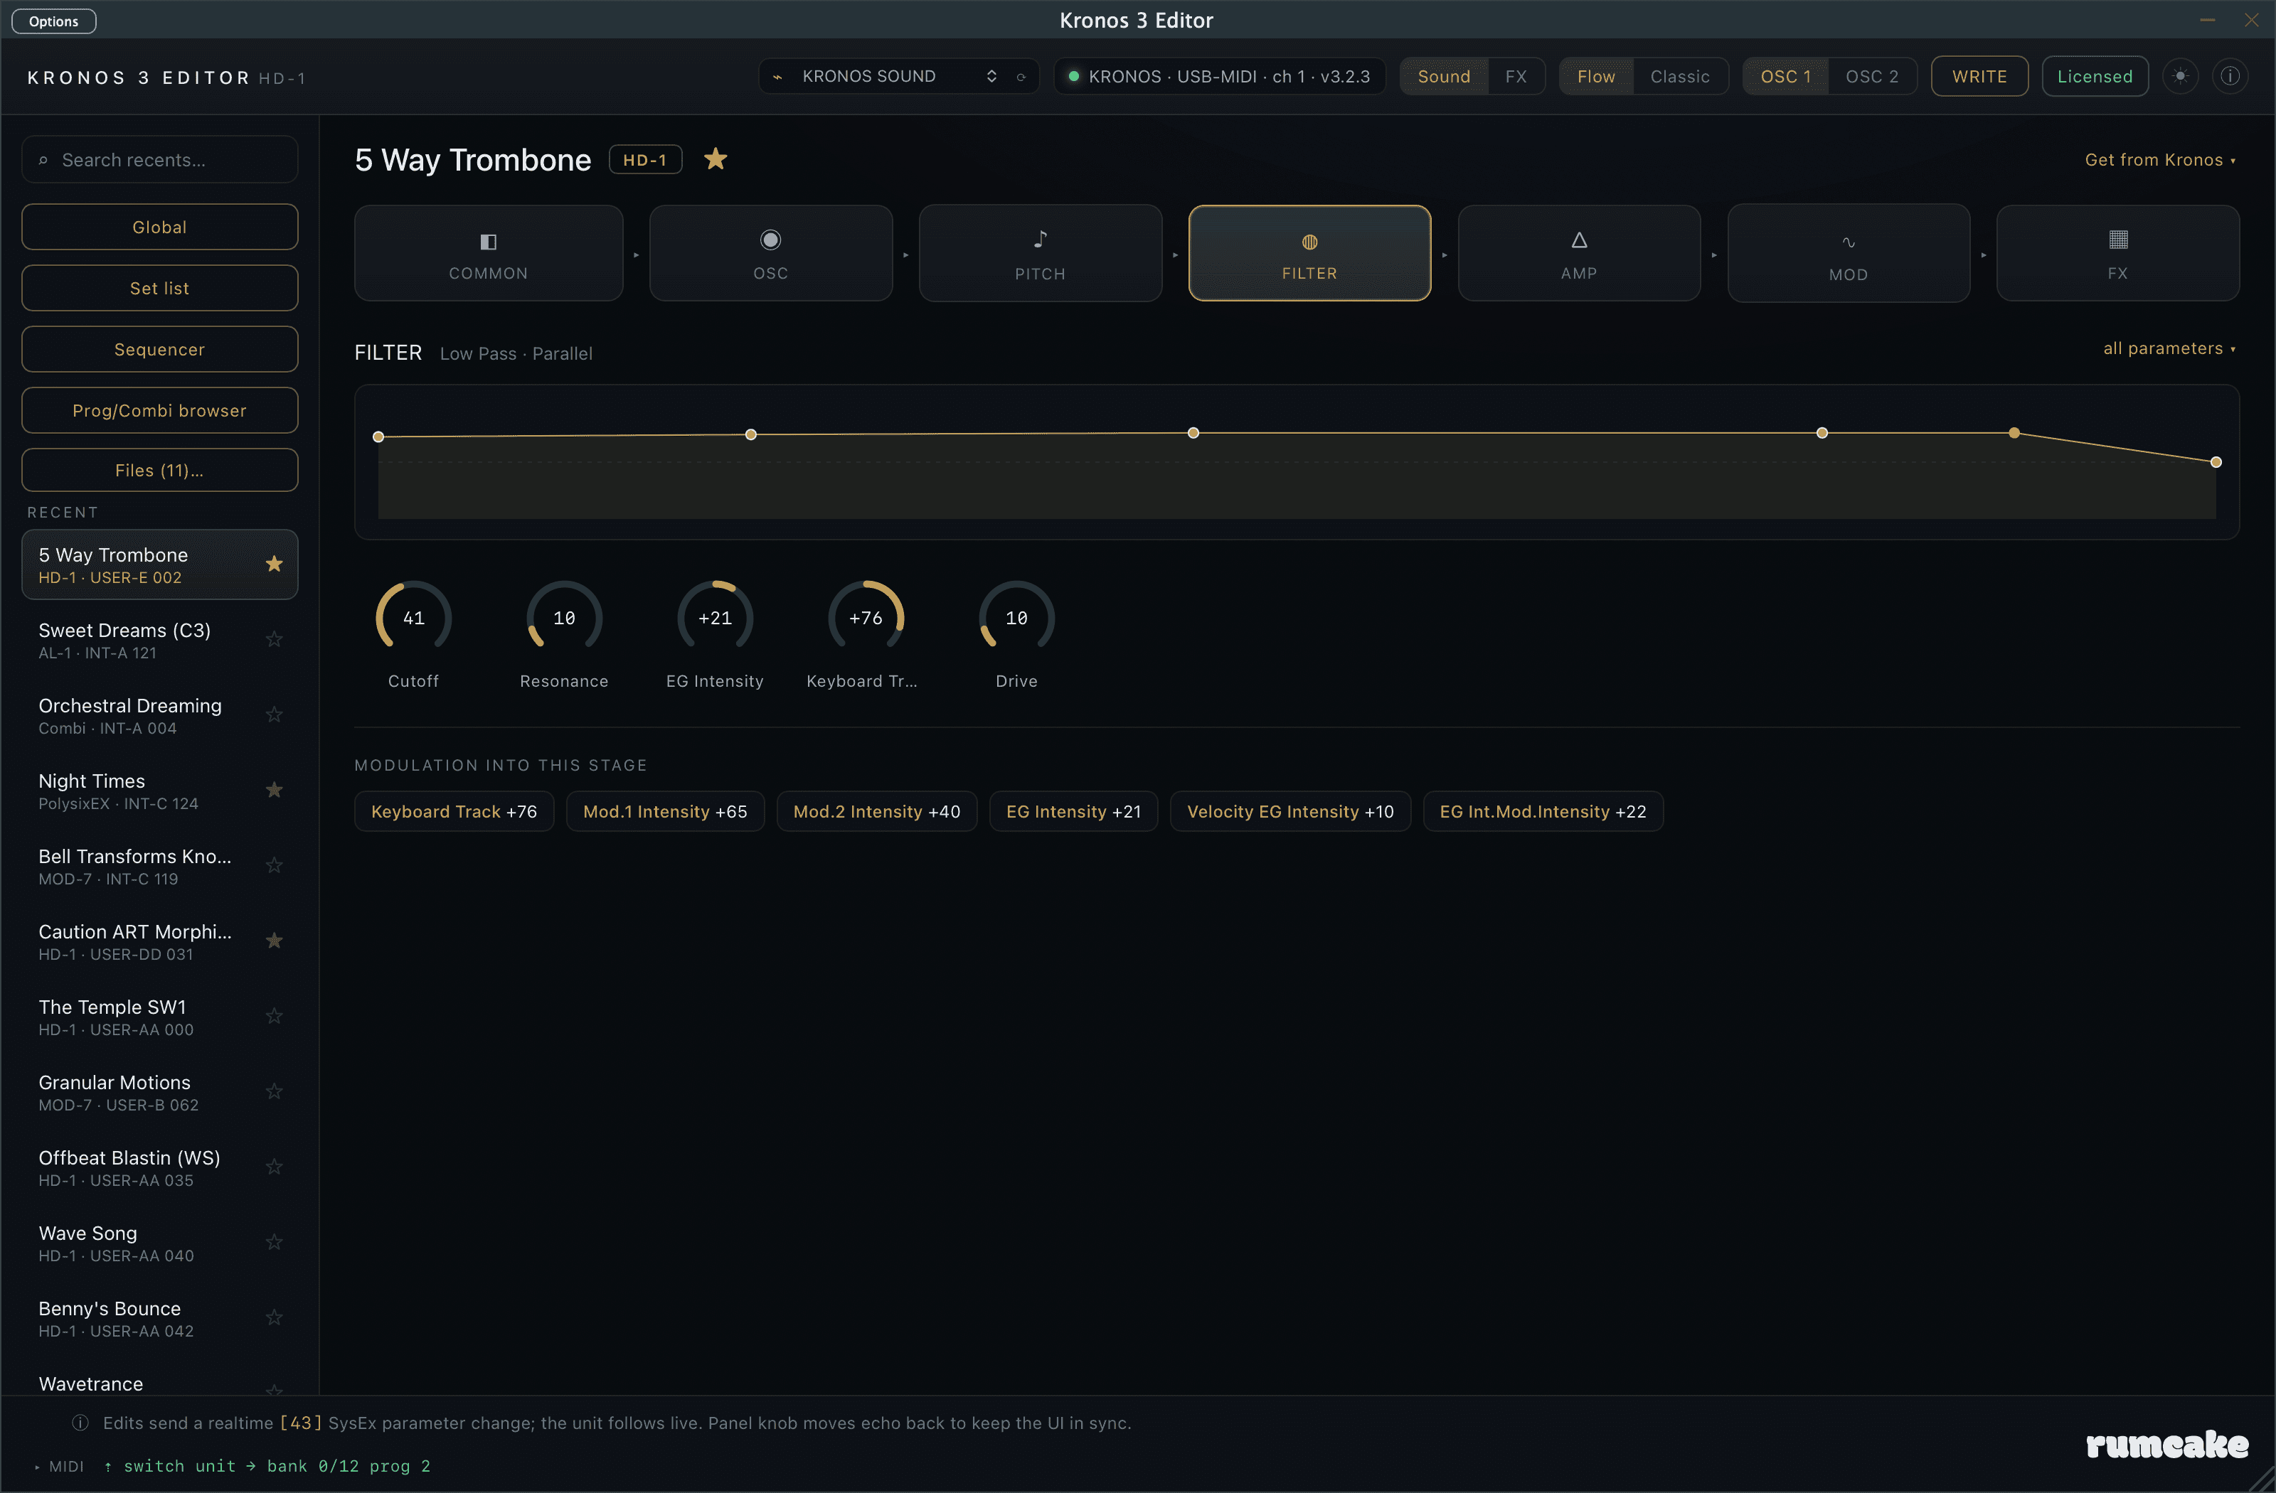Screen dimensions: 2276x1493
Task: Select OSC 1 toggle
Action: click(x=1785, y=77)
